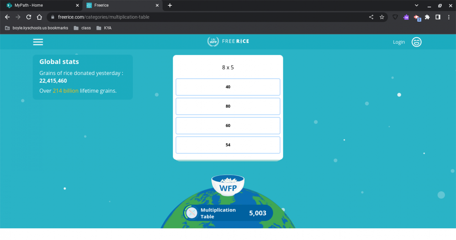Minimize the browser window
This screenshot has width=456, height=240.
(x=429, y=6)
